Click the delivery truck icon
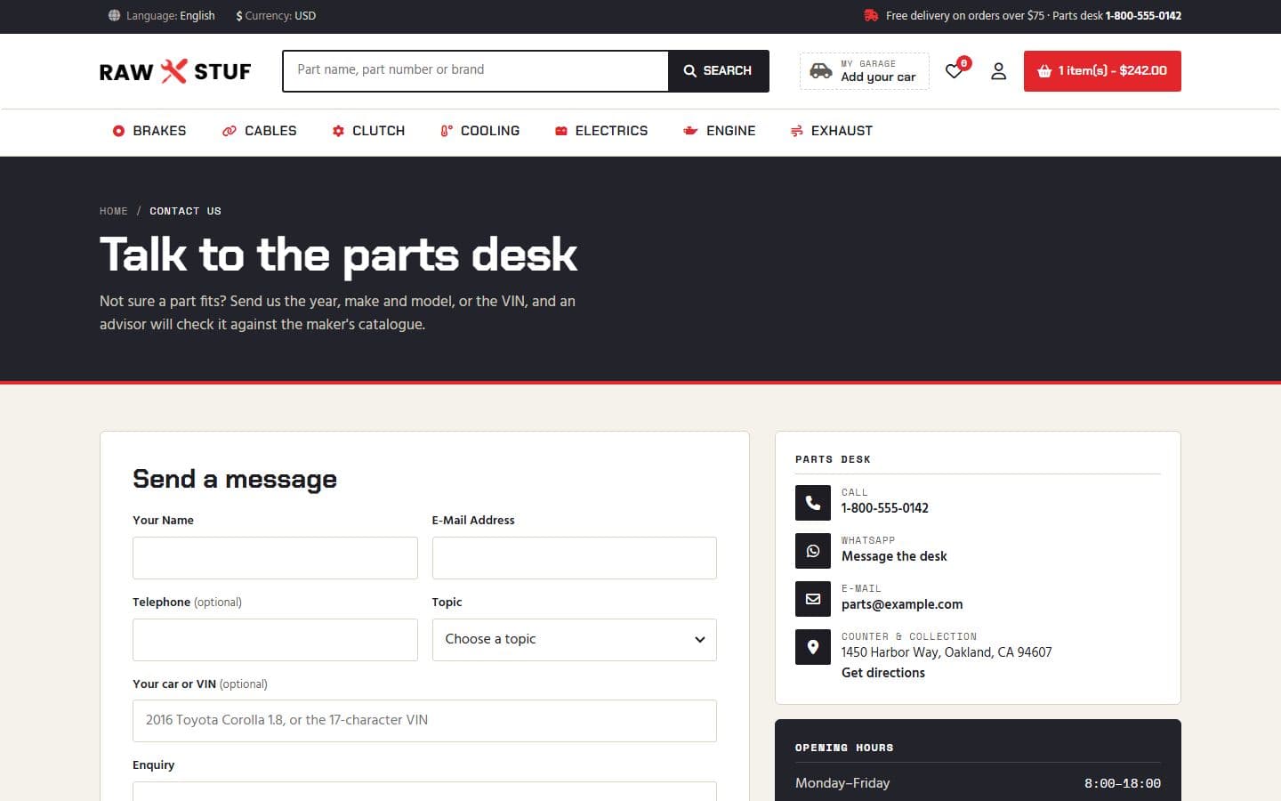Viewport: 1281px width, 801px height. tap(871, 15)
